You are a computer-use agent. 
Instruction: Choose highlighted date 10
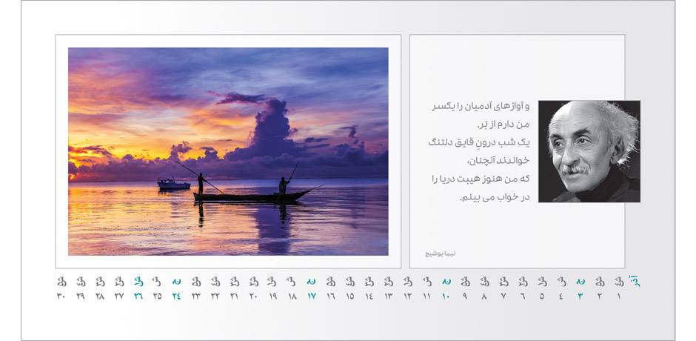445,297
